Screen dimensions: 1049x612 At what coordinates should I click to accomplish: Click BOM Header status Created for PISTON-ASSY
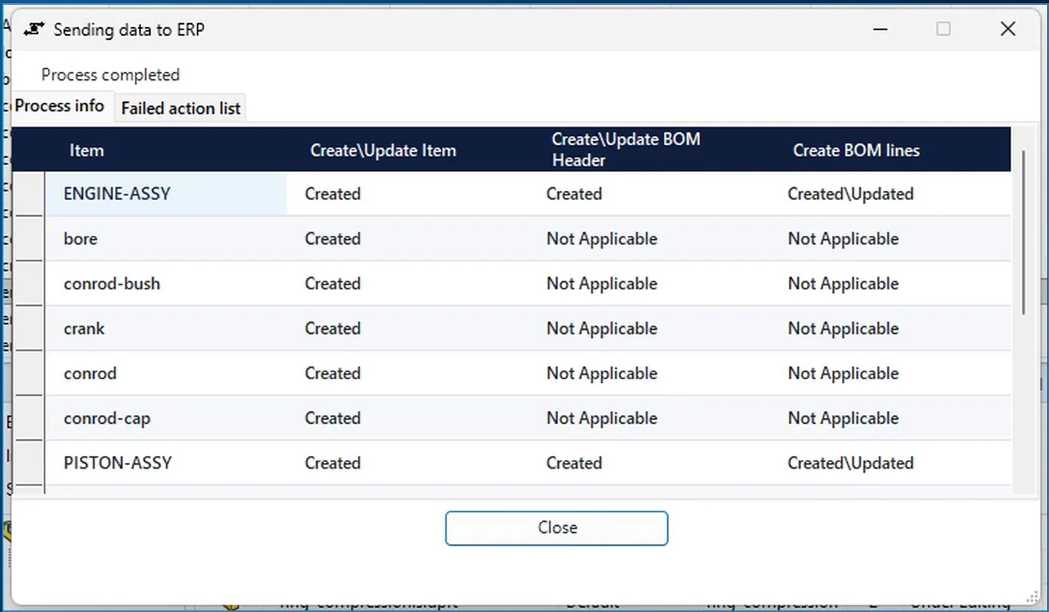tap(574, 463)
